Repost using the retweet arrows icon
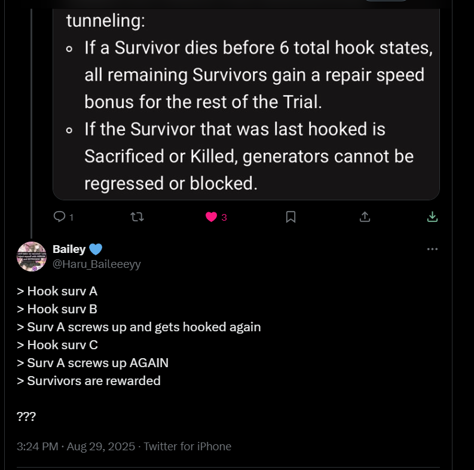 (x=137, y=216)
